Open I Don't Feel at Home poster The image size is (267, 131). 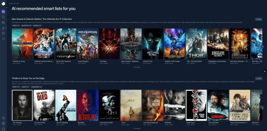coord(240,105)
